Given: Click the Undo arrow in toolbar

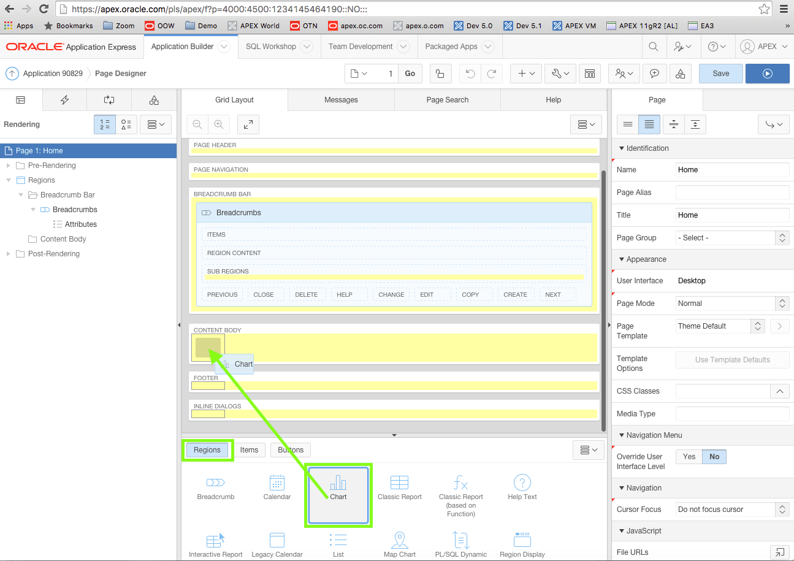Looking at the screenshot, I should click(x=470, y=74).
